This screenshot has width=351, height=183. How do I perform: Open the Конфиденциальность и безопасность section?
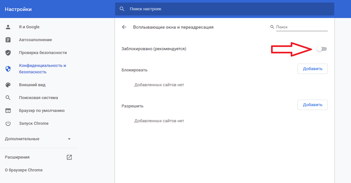pos(42,69)
